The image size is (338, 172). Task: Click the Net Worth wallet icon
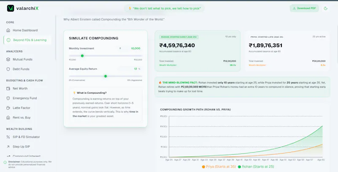pos(8,88)
